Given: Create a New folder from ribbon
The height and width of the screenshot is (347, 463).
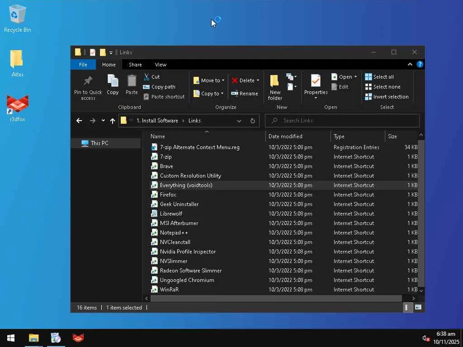Looking at the screenshot, I should (275, 87).
